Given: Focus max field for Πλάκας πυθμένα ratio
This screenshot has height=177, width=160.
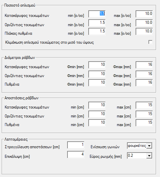Looking at the screenshot, I should [144, 31].
